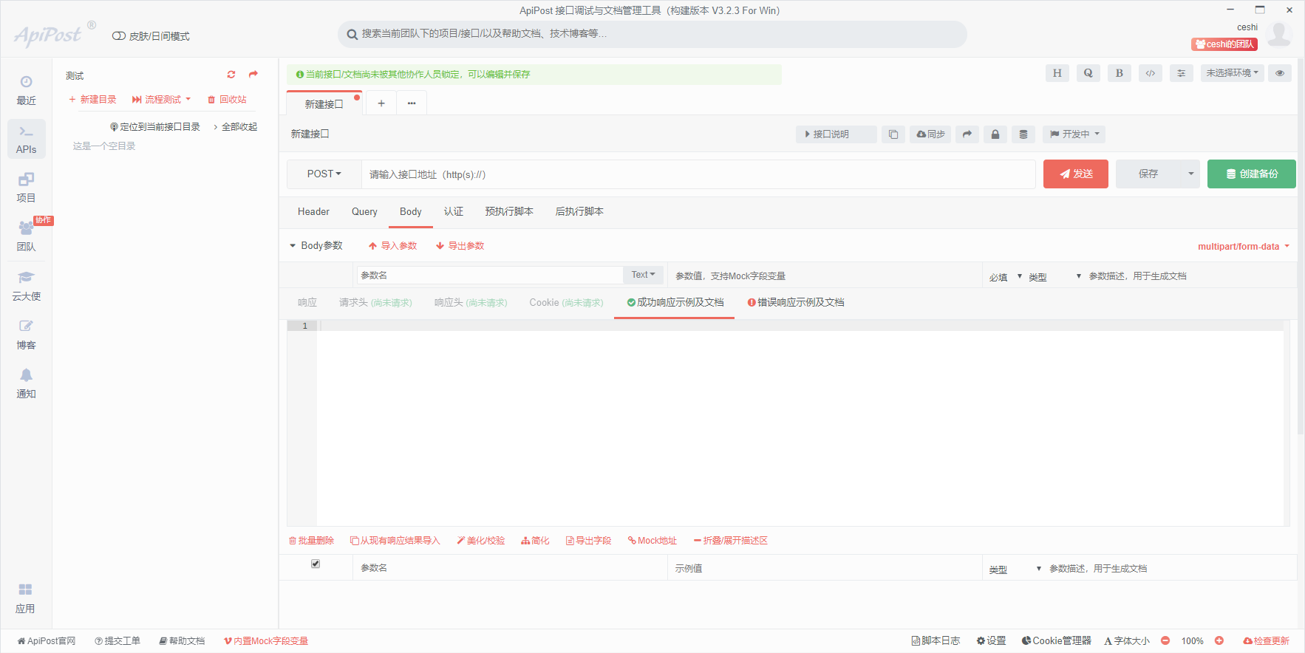This screenshot has height=653, width=1305.
Task: Click the sliders settings toolbar icon
Action: click(x=1182, y=73)
